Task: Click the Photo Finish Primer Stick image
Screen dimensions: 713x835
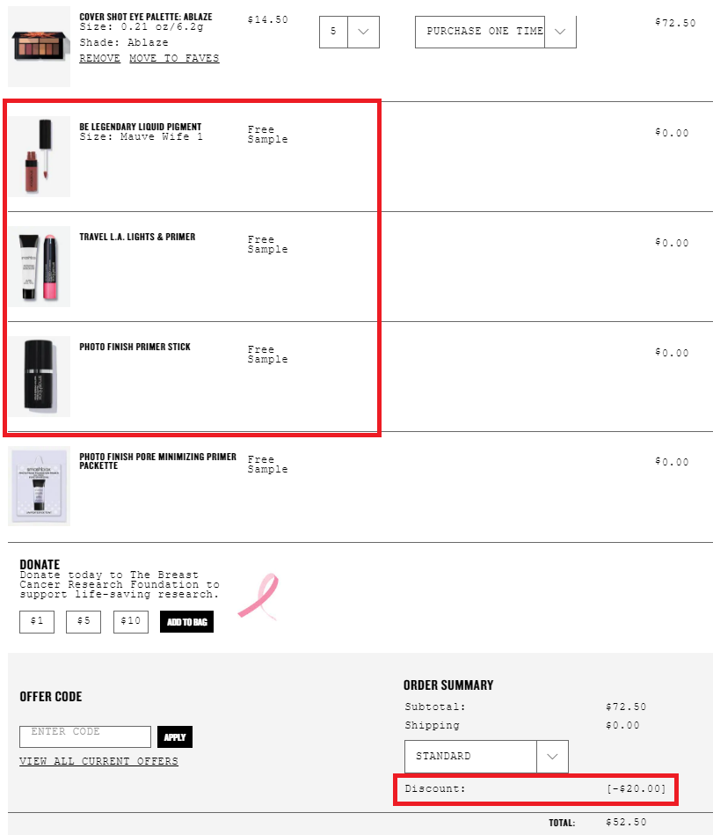Action: click(40, 377)
